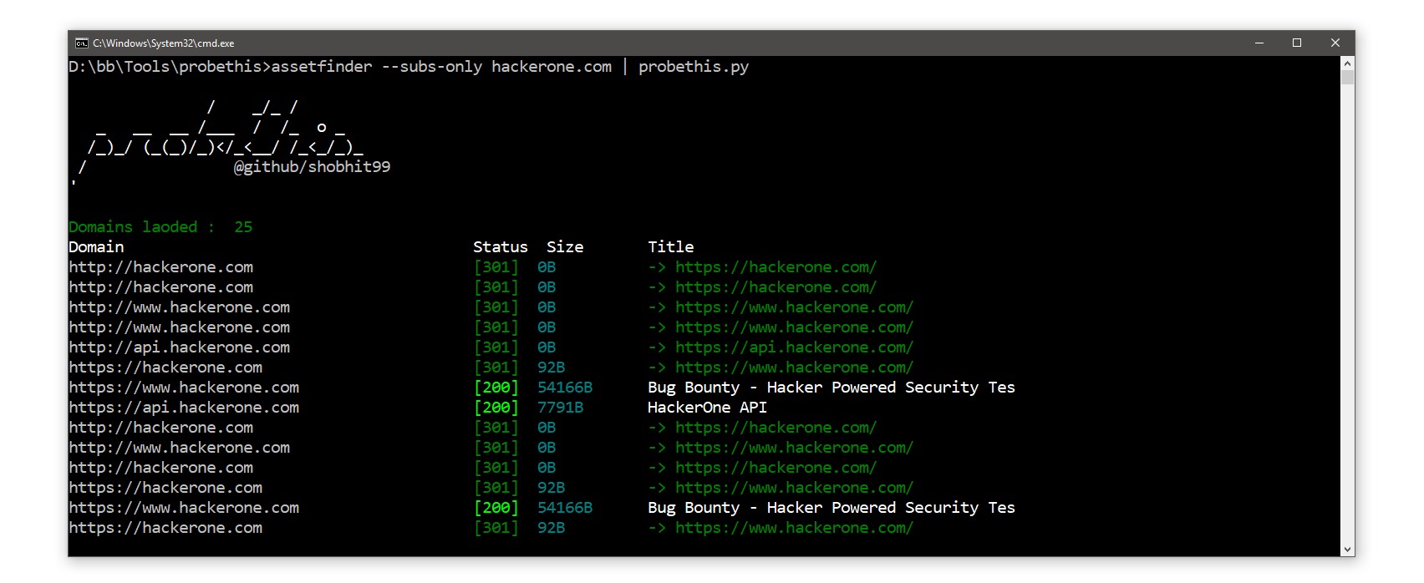Click the Domain column header
The image size is (1424, 583).
point(96,247)
